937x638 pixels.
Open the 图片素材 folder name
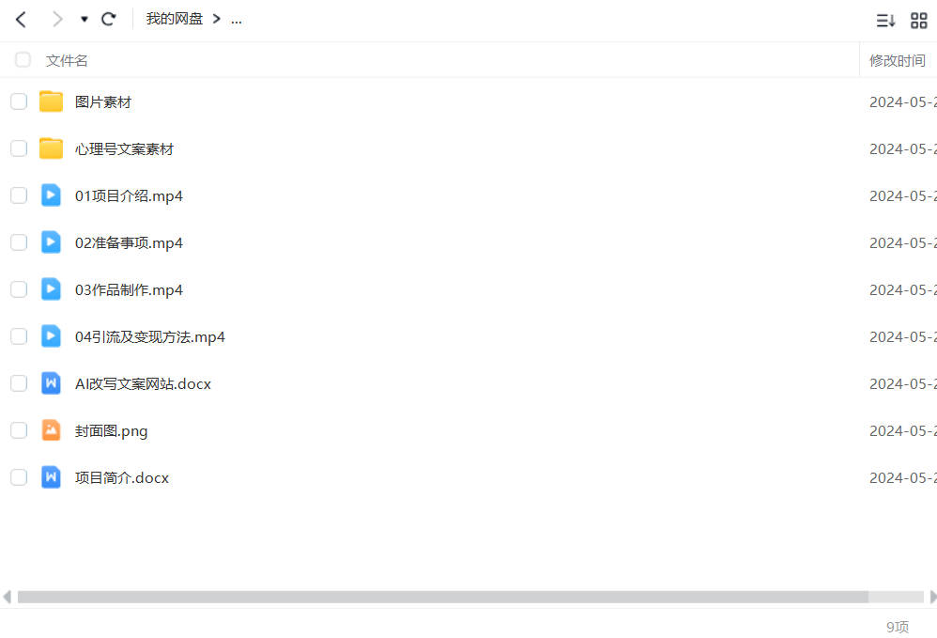(x=102, y=102)
